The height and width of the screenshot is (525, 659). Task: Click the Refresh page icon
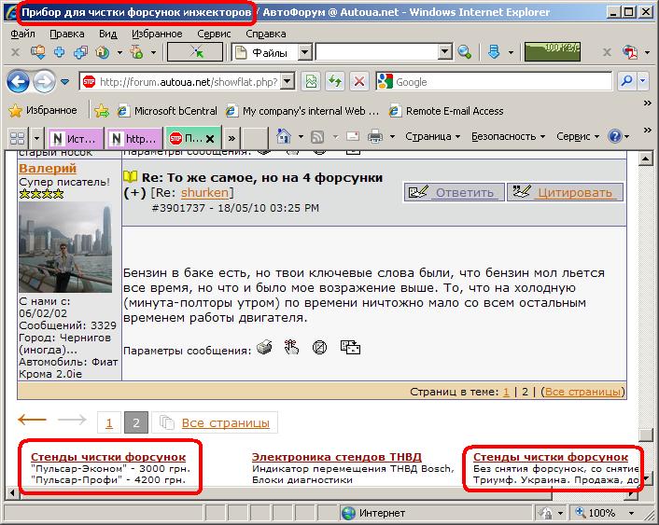point(334,82)
